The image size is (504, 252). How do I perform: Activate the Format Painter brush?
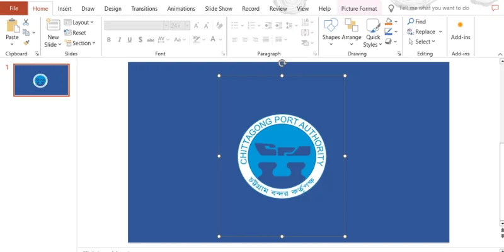pos(26,42)
